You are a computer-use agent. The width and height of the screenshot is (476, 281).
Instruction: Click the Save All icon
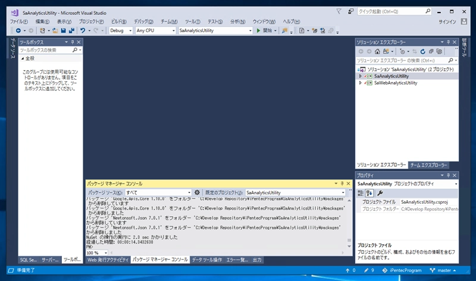tap(71, 31)
